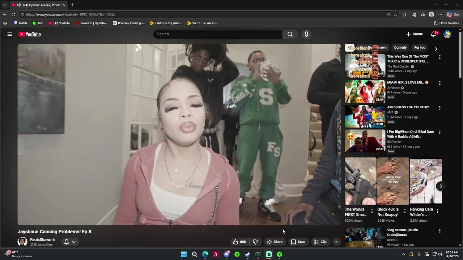Save video to a playlist

pyautogui.click(x=298, y=242)
